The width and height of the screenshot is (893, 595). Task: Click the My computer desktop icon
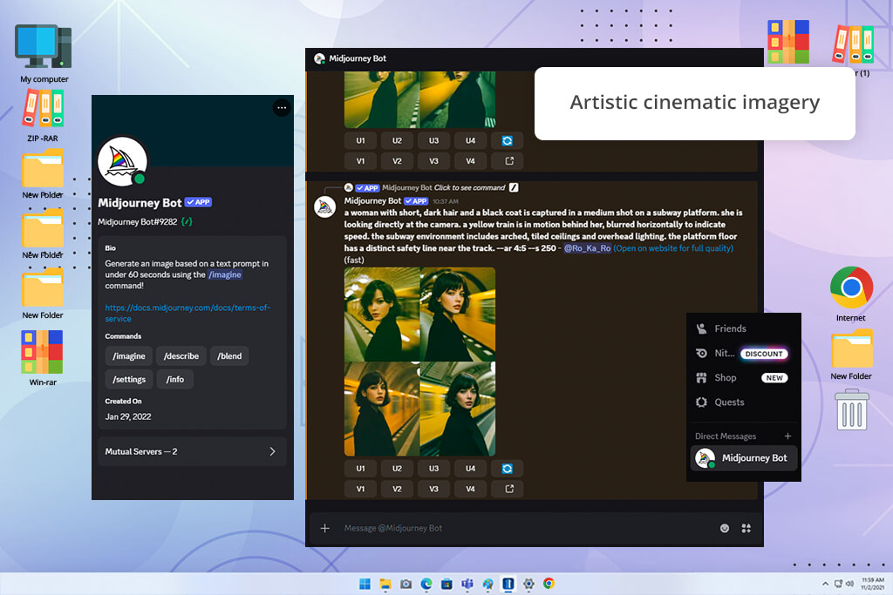pyautogui.click(x=44, y=54)
